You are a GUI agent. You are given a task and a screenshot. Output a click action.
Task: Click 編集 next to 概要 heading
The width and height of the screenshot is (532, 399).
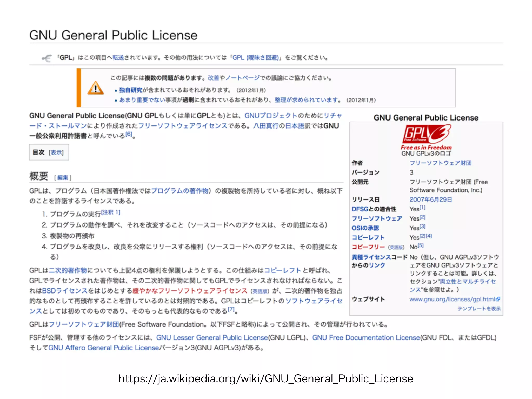click(x=63, y=178)
